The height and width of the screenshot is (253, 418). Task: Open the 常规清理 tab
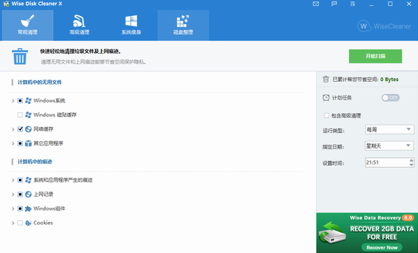pos(27,25)
